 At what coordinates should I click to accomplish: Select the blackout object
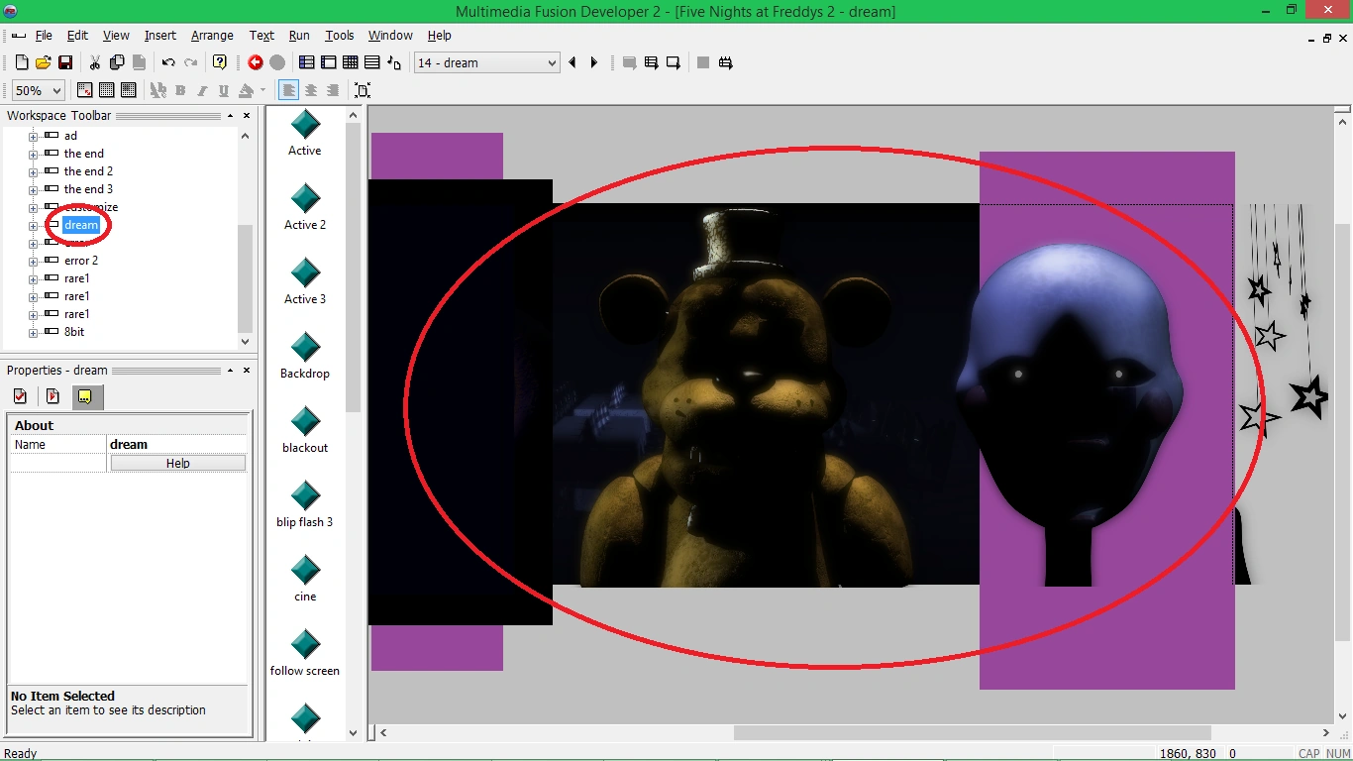(x=305, y=431)
